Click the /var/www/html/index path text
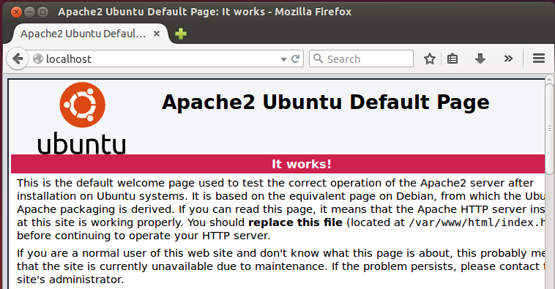This screenshot has height=289, width=555. 477,223
